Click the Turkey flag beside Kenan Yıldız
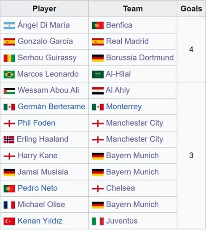 [9, 221]
